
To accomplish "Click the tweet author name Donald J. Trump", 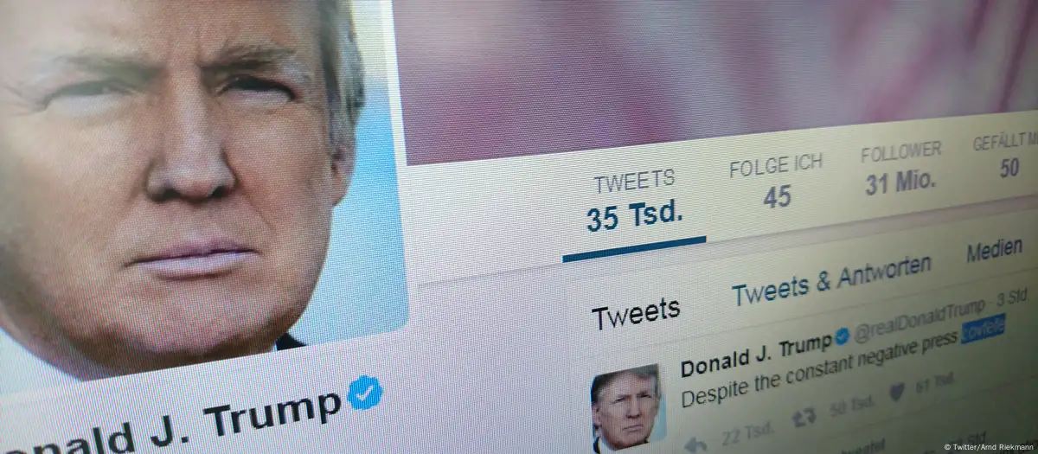I will [755, 355].
